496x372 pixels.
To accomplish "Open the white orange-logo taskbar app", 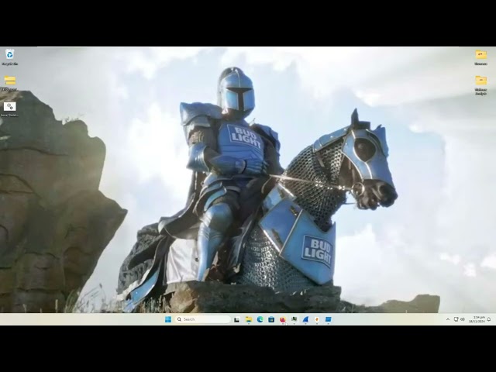I will coord(317,319).
